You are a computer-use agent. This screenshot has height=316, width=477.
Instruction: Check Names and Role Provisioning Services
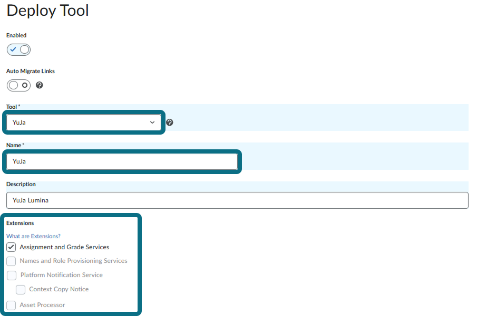point(11,261)
